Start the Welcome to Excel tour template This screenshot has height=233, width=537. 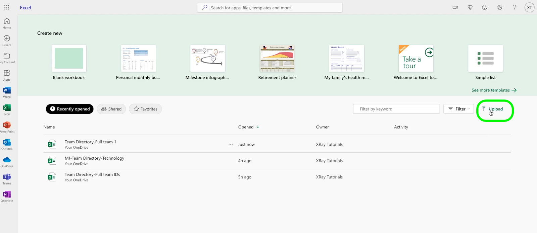pyautogui.click(x=416, y=63)
